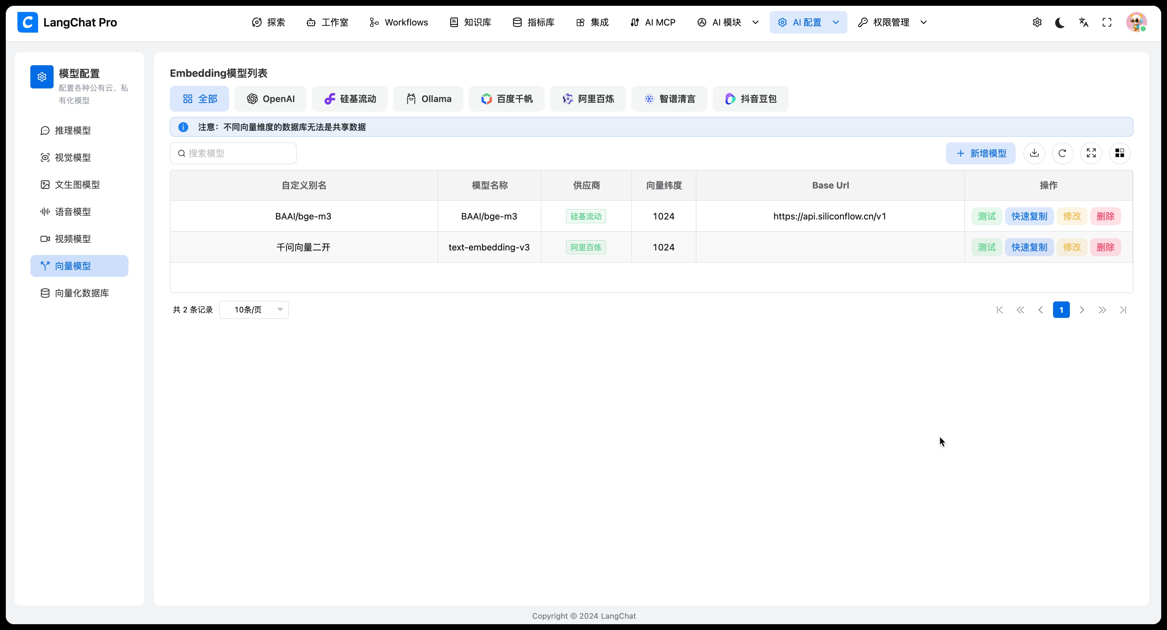
Task: Open 视觉模型 in sidebar
Action: point(79,157)
